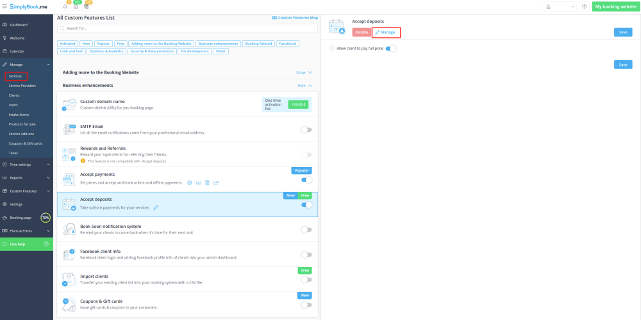Filter features by Booking Related tag
This screenshot has height=320, width=641.
tap(259, 44)
